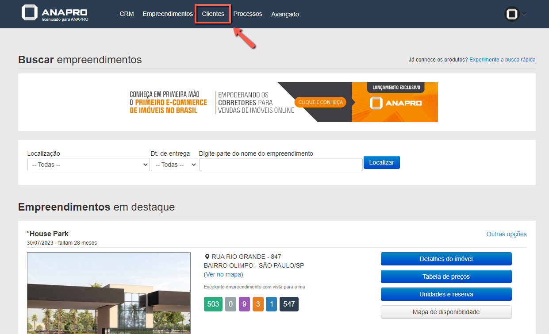The height and width of the screenshot is (334, 549).
Task: Expand the Localização dropdown
Action: pos(88,165)
